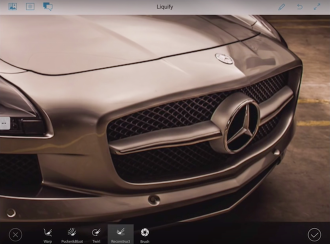Open the comments speech bubble icon

click(48, 6)
